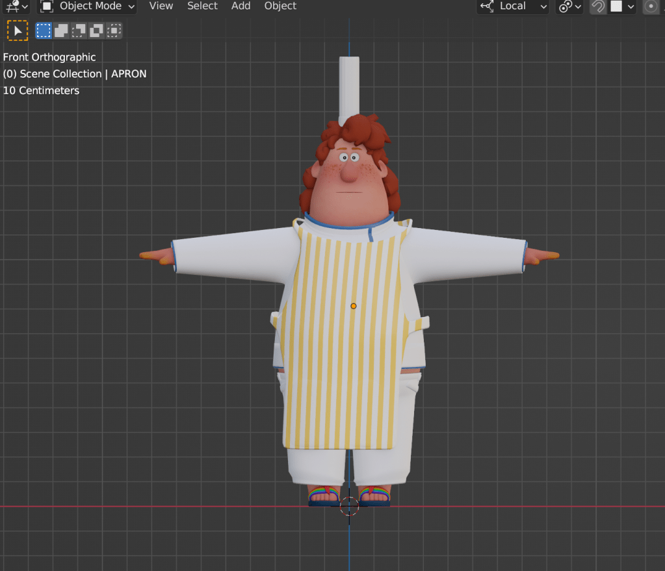Open the View menu
The image size is (665, 571).
point(161,6)
